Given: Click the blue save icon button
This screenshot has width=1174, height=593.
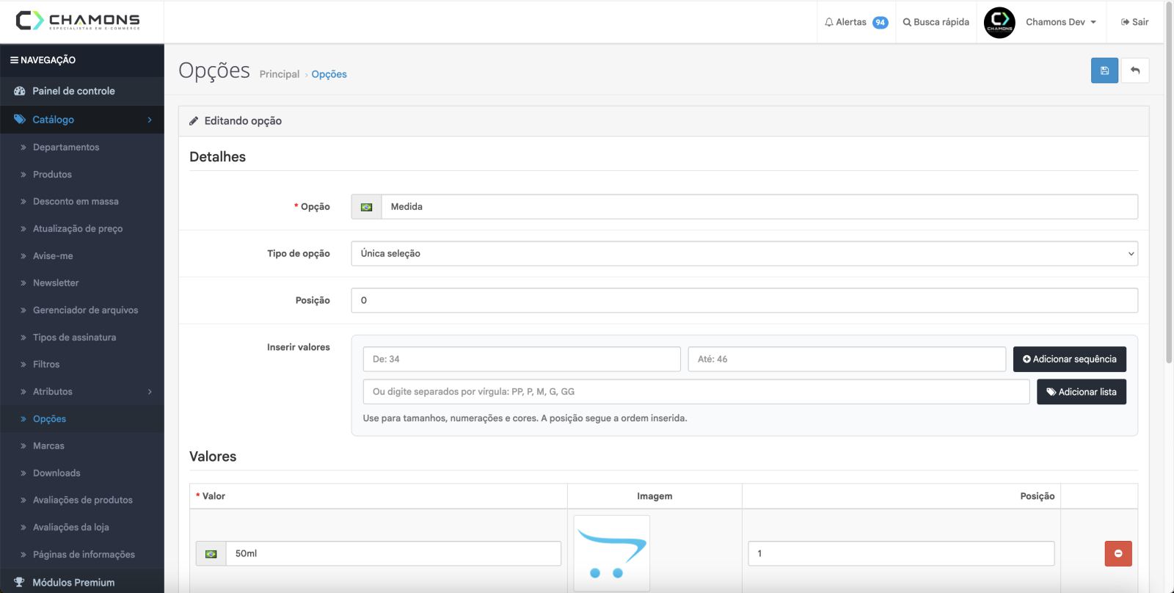Looking at the screenshot, I should pos(1104,70).
